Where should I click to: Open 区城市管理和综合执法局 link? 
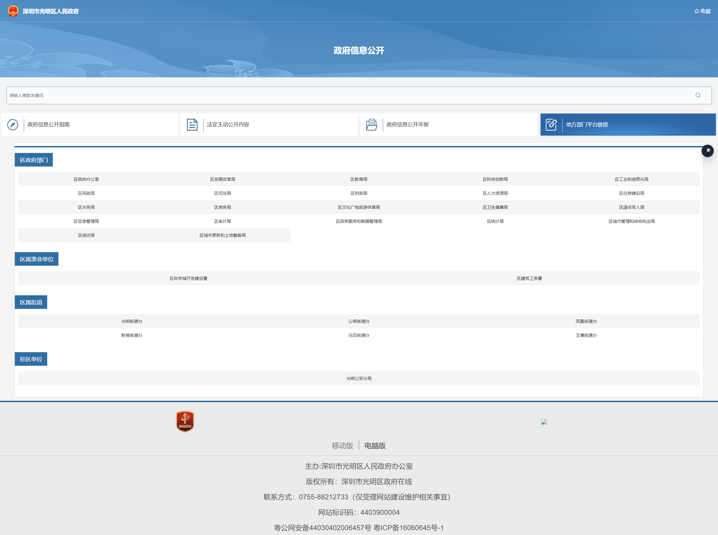(632, 221)
